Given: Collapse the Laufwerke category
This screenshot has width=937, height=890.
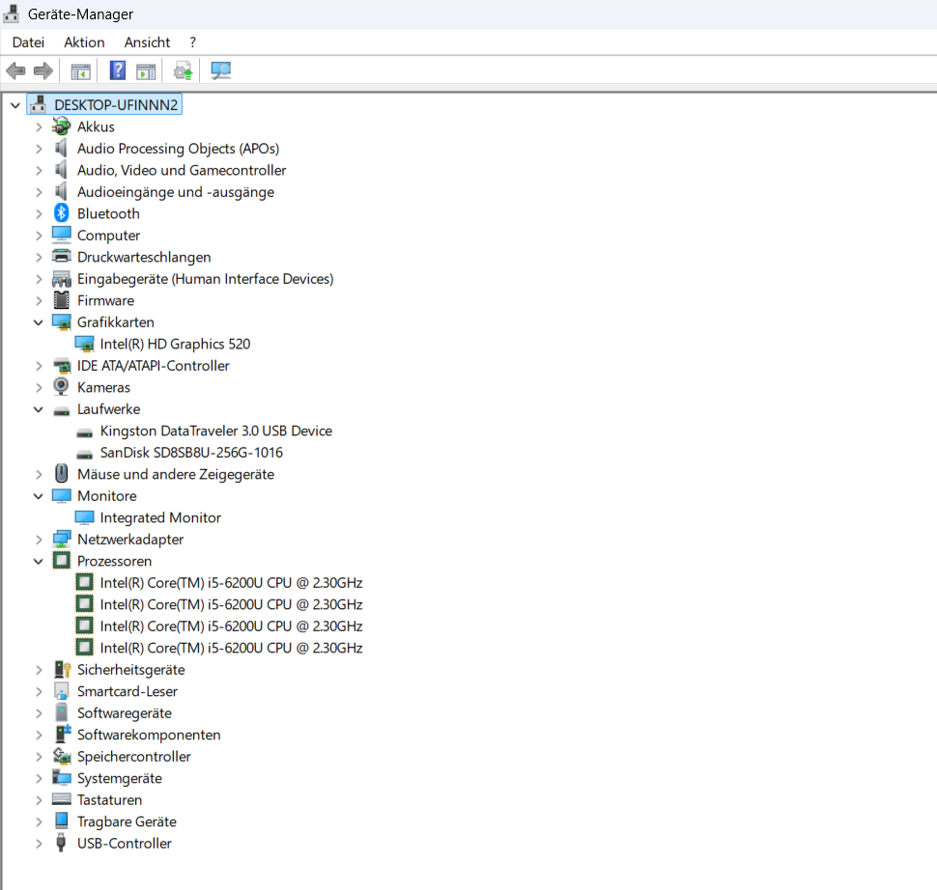Looking at the screenshot, I should pyautogui.click(x=39, y=409).
